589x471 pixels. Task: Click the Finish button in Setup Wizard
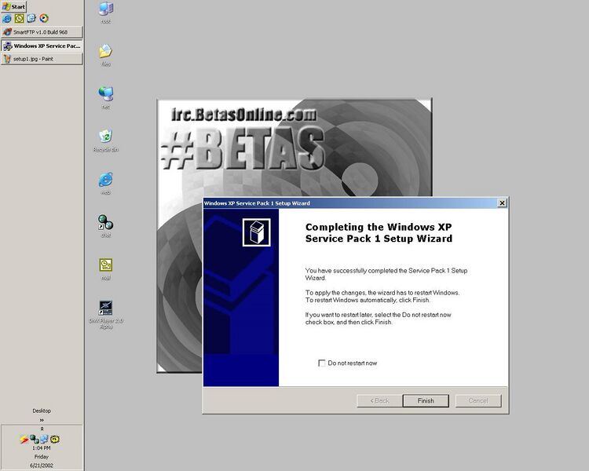(426, 401)
